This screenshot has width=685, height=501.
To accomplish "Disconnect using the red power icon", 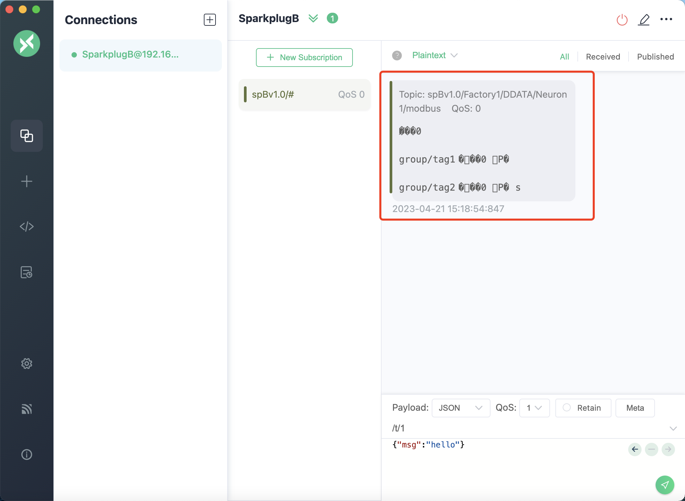I will click(x=621, y=19).
